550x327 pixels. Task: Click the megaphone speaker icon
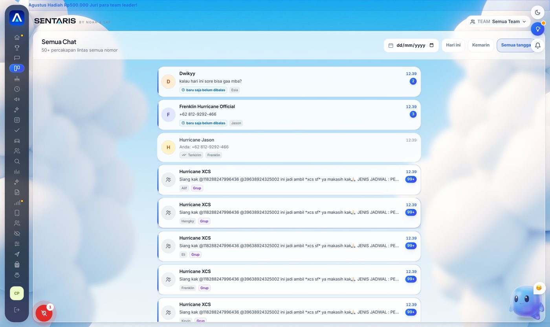pyautogui.click(x=17, y=99)
